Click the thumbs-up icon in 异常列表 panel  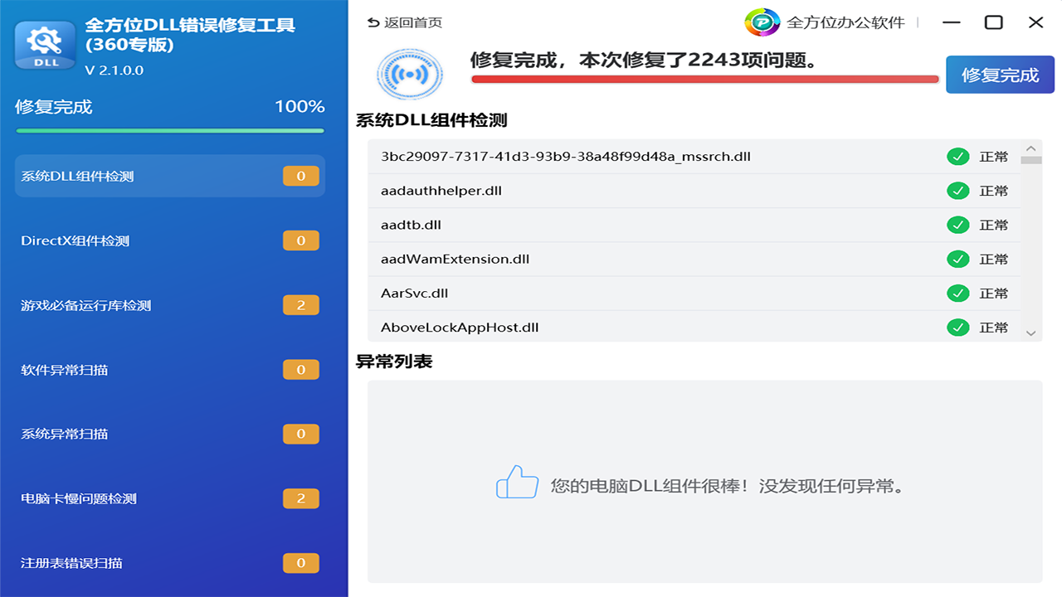517,484
